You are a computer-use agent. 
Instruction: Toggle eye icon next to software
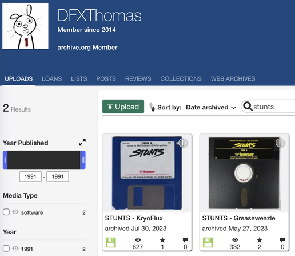coord(15,212)
